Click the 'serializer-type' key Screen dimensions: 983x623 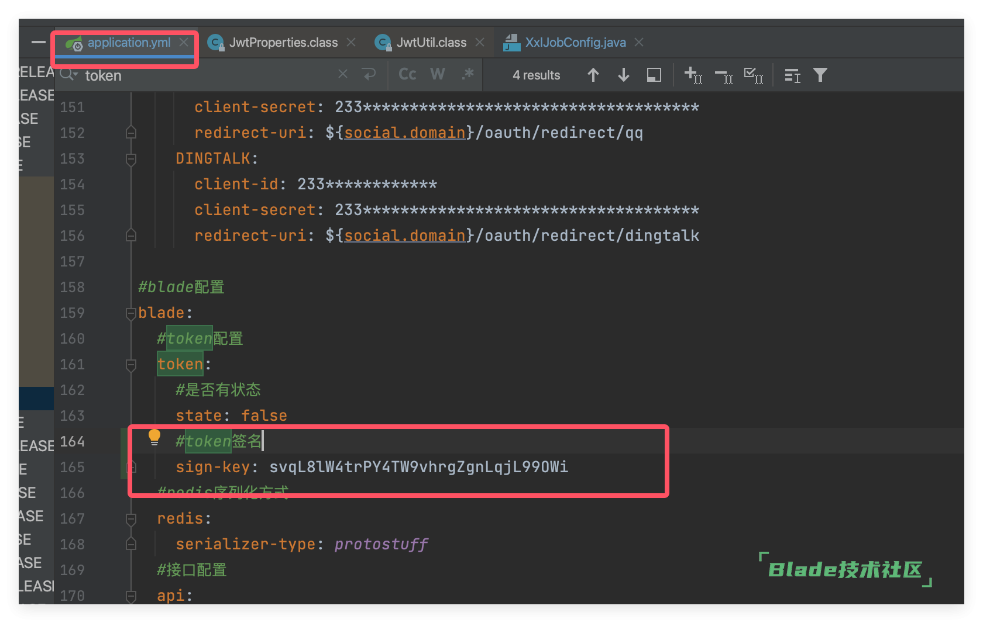(x=246, y=544)
